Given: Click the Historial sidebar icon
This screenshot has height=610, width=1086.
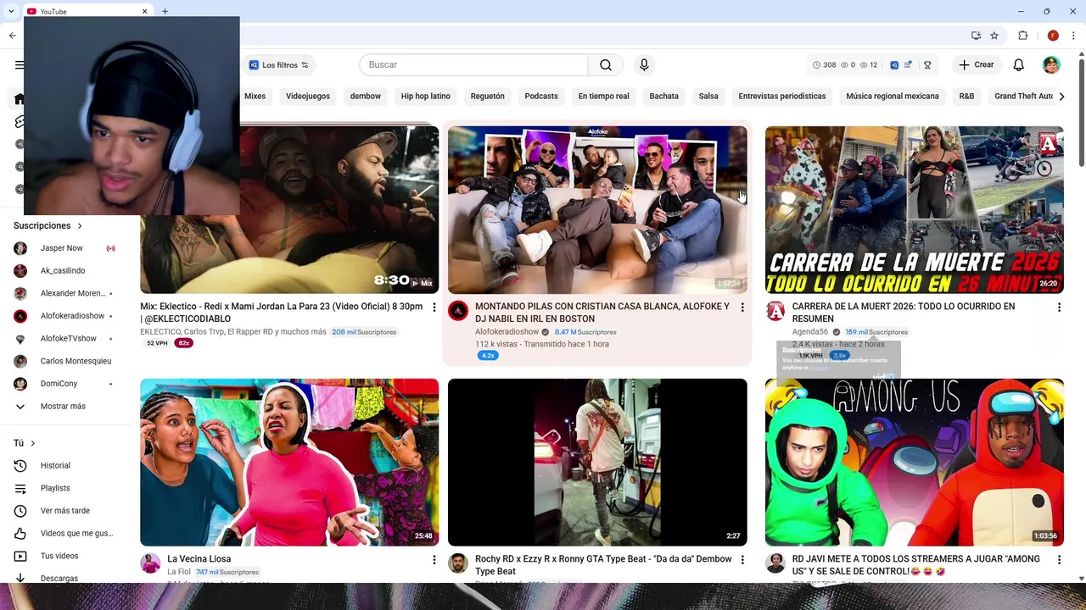Looking at the screenshot, I should pos(20,466).
